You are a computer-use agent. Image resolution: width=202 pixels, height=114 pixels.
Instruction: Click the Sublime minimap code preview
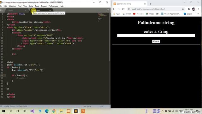[x=102, y=17]
